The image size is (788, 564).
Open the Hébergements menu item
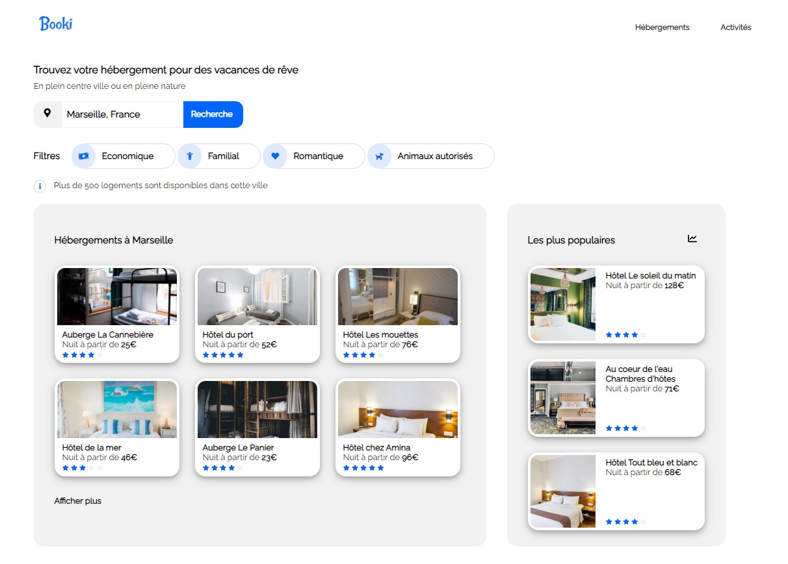(663, 27)
